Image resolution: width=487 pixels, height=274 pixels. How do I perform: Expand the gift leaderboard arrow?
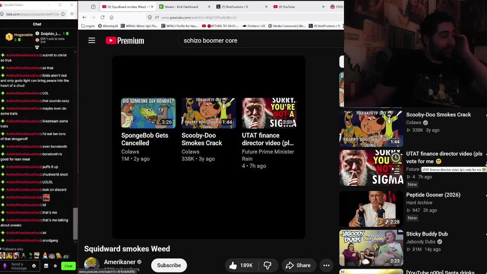click(x=37, y=48)
